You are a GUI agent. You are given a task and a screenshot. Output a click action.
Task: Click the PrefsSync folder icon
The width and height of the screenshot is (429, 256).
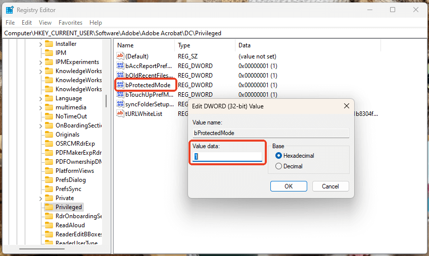(x=49, y=188)
